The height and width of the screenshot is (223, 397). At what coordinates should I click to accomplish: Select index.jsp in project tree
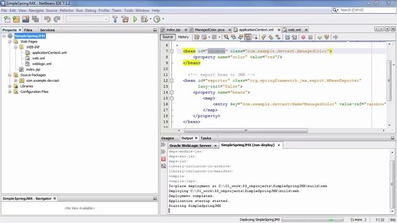pos(33,69)
